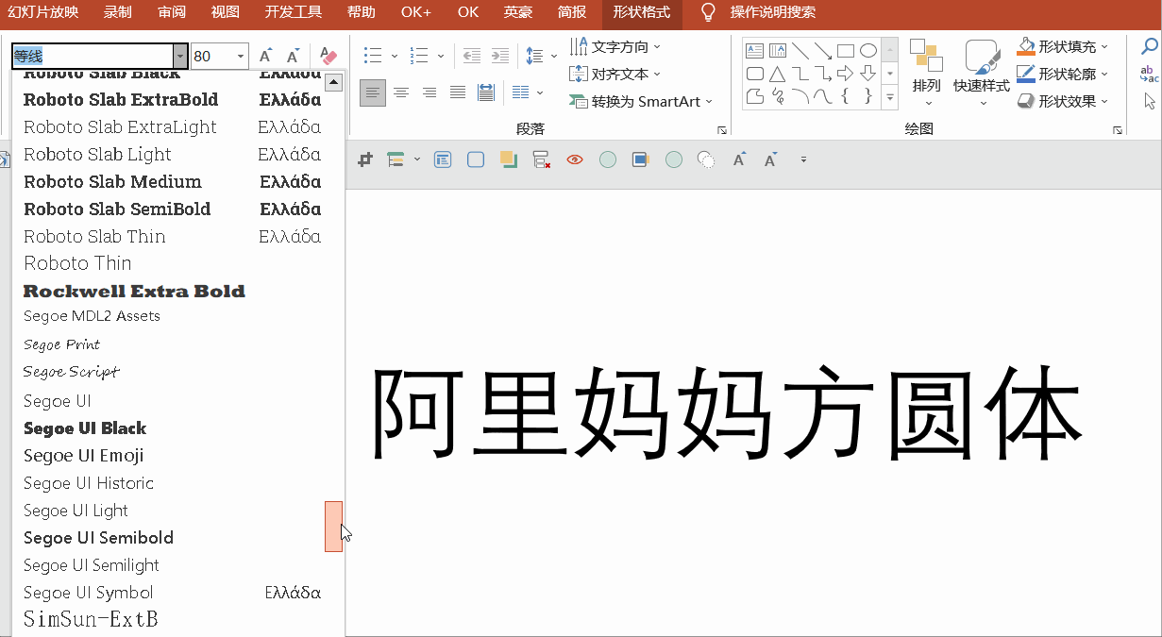
Task: Click the increase font A in quick toolbar
Action: (x=739, y=160)
